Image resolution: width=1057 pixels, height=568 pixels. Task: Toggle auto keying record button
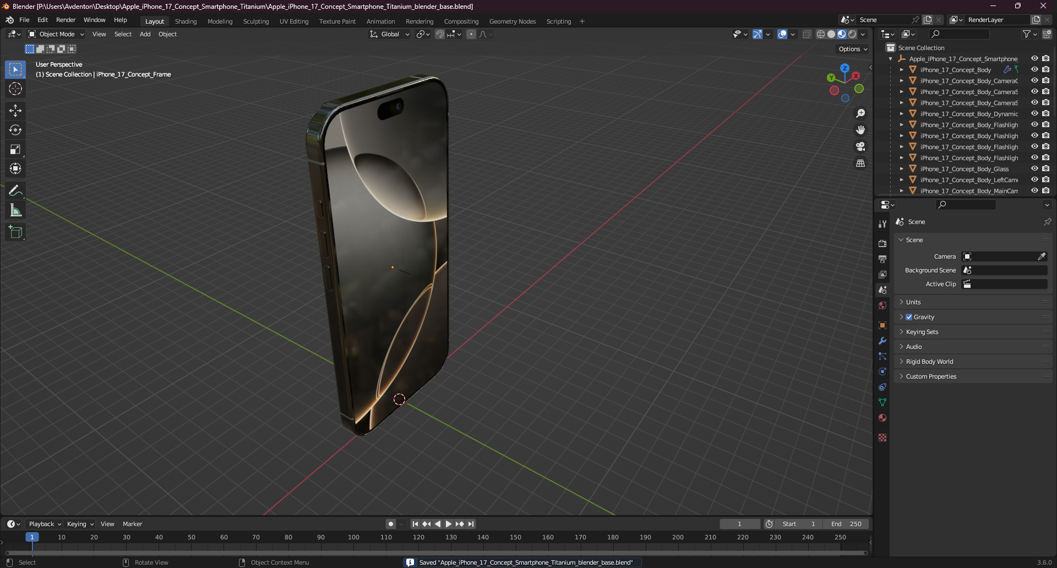click(391, 524)
